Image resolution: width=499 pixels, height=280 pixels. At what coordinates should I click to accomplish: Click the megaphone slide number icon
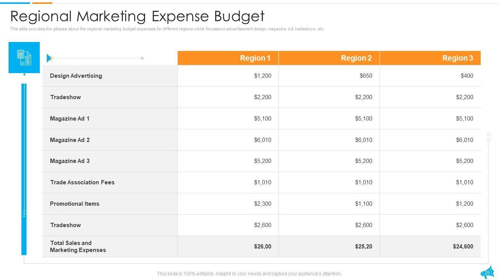(x=487, y=272)
